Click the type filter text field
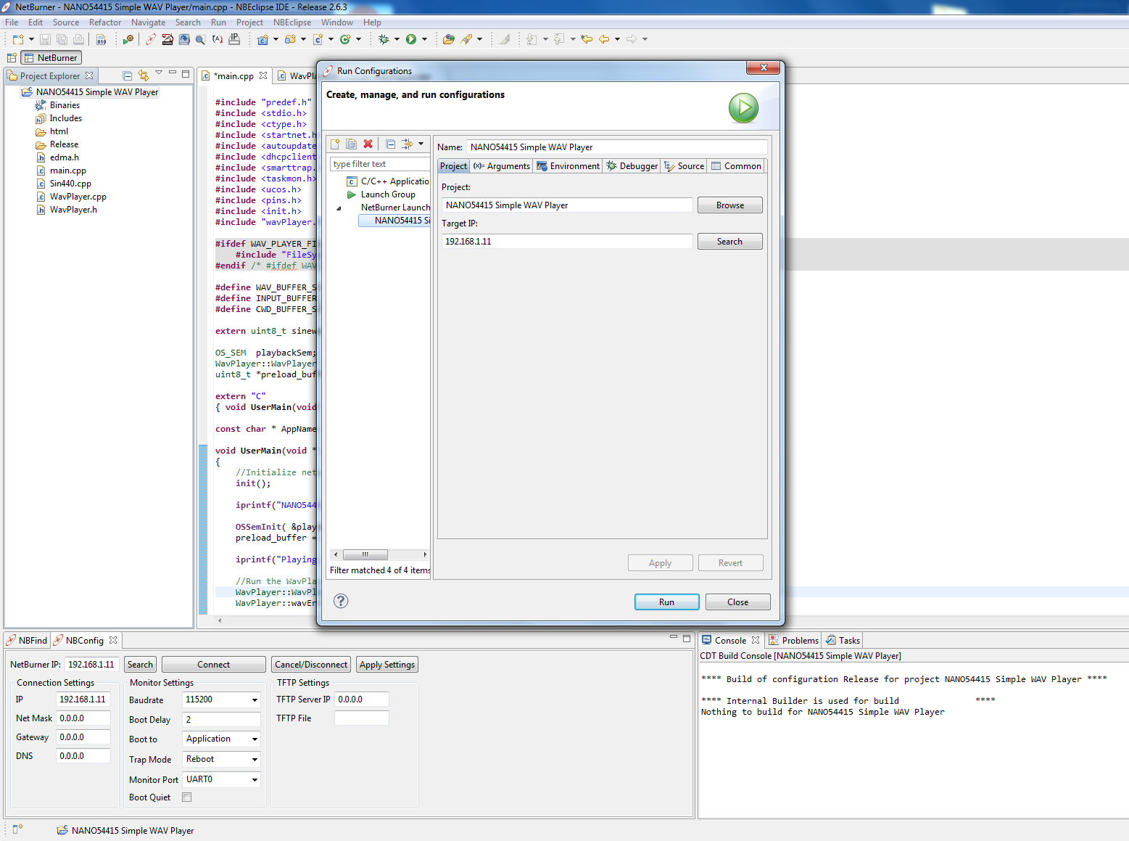 [x=380, y=164]
